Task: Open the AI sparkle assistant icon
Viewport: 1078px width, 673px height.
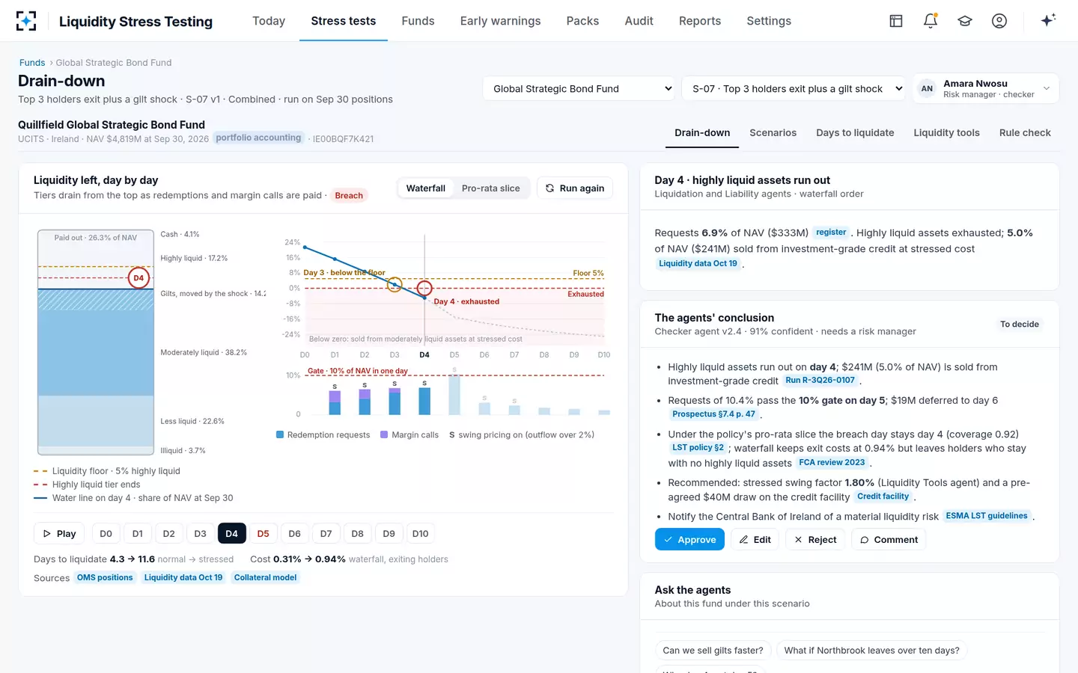Action: [1048, 20]
